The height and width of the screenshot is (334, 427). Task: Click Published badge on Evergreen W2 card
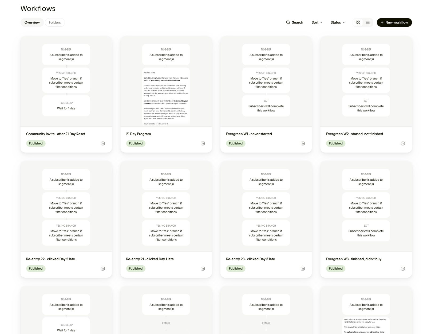point(336,143)
